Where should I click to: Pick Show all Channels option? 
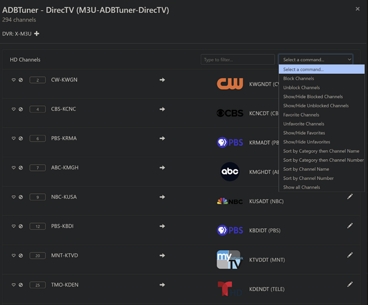pyautogui.click(x=301, y=187)
